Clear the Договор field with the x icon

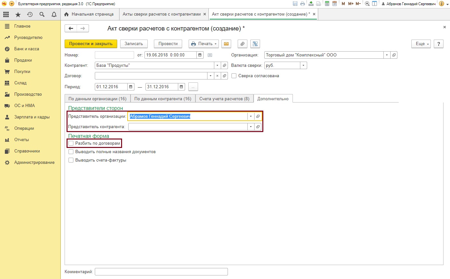(218, 76)
